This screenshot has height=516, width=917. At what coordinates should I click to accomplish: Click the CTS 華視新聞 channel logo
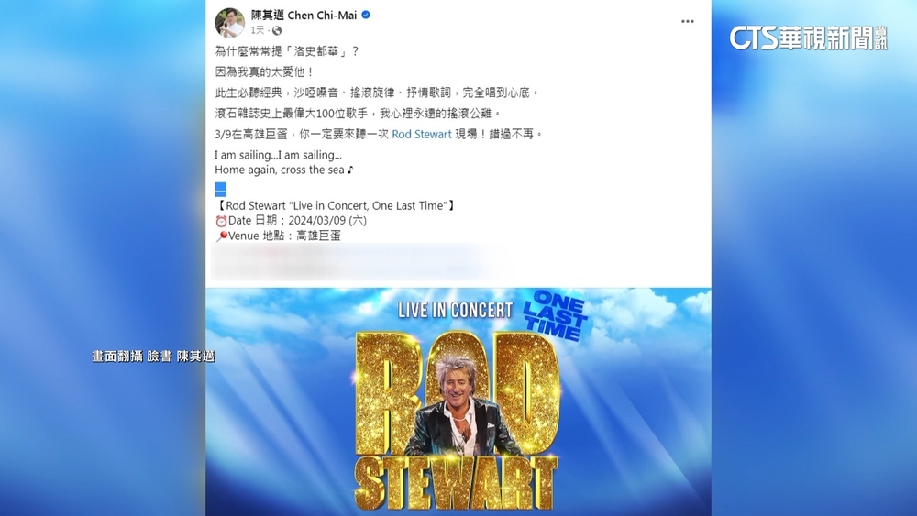[808, 38]
